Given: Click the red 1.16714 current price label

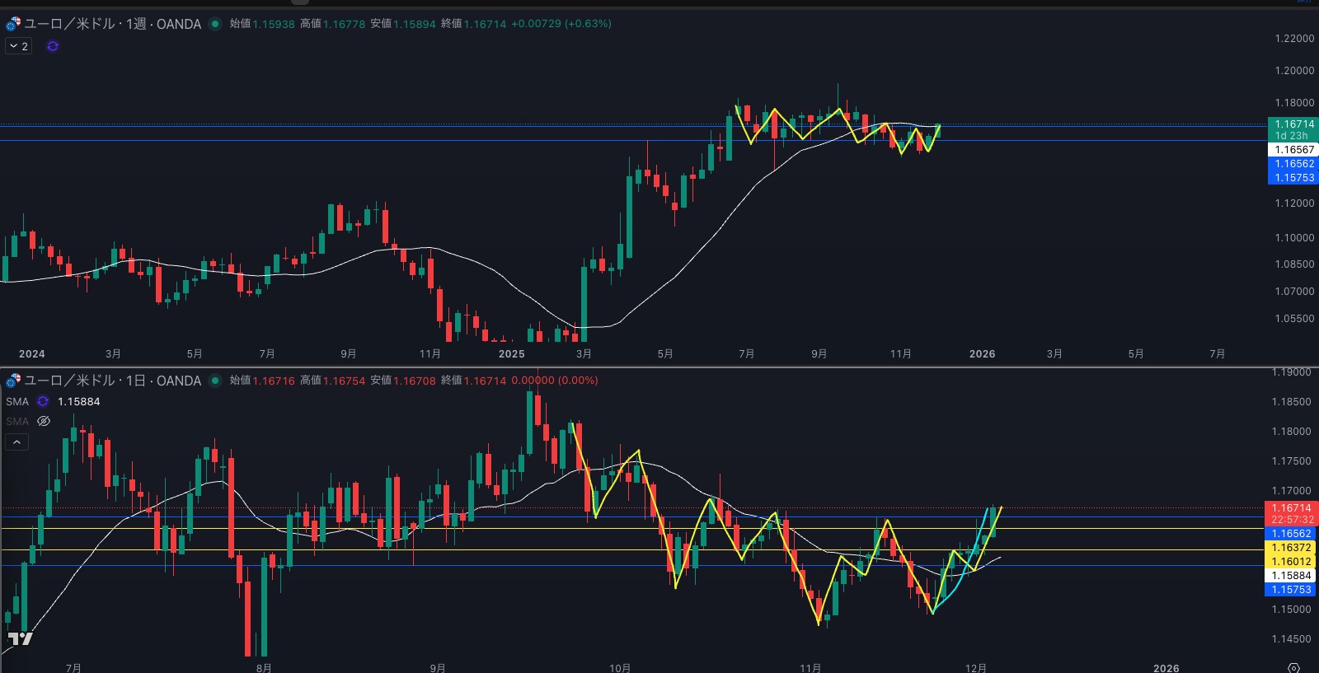Looking at the screenshot, I should click(x=1291, y=508).
